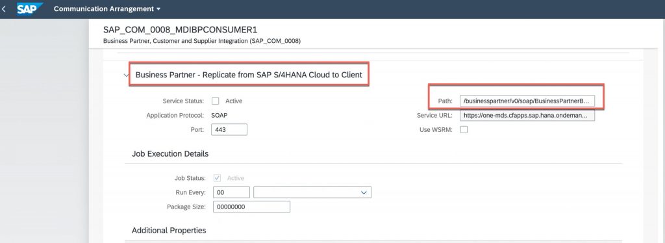This screenshot has height=243, width=665.
Task: Click the Path label text
Action: point(445,101)
